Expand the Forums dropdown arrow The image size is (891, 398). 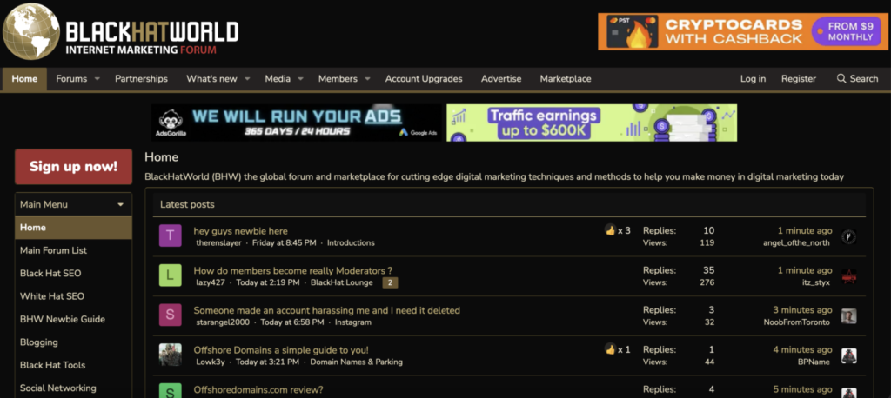point(97,79)
